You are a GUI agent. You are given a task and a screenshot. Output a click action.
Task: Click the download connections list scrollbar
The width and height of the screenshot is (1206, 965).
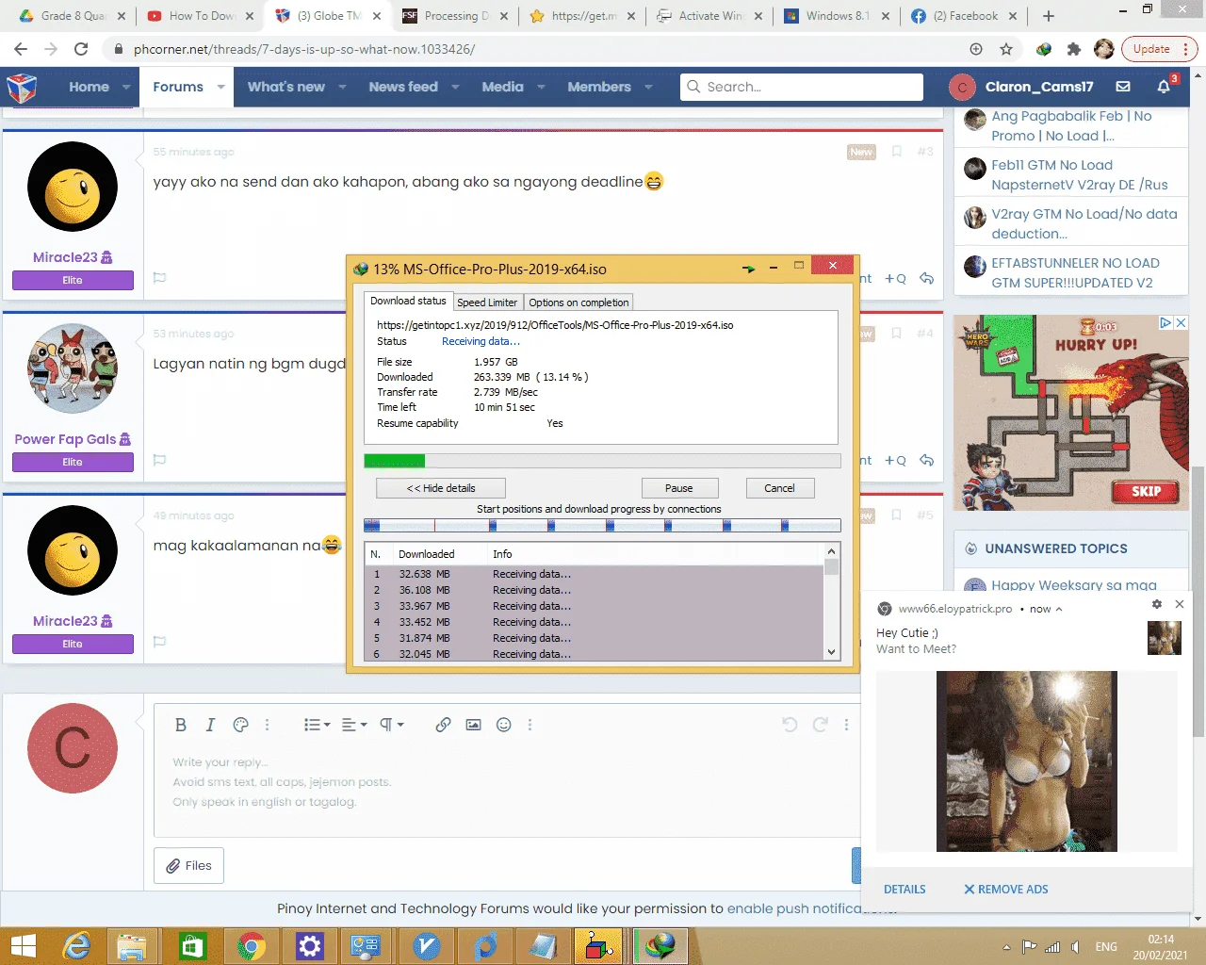pyautogui.click(x=831, y=603)
